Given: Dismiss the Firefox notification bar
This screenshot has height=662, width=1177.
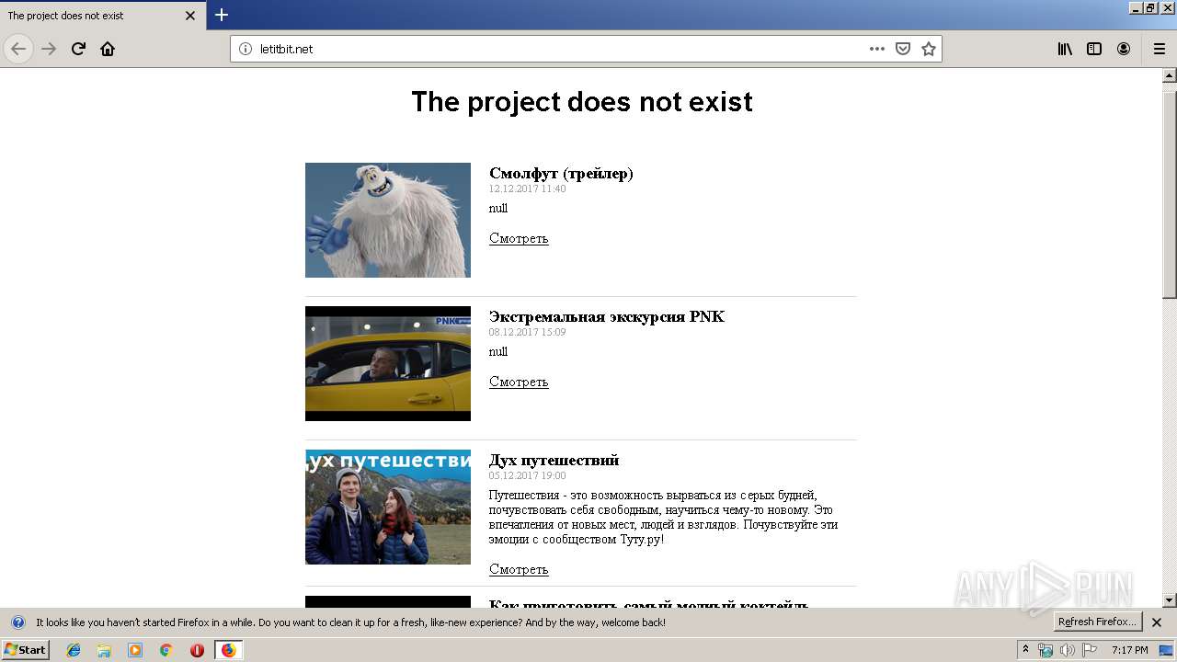Looking at the screenshot, I should pos(1157,622).
